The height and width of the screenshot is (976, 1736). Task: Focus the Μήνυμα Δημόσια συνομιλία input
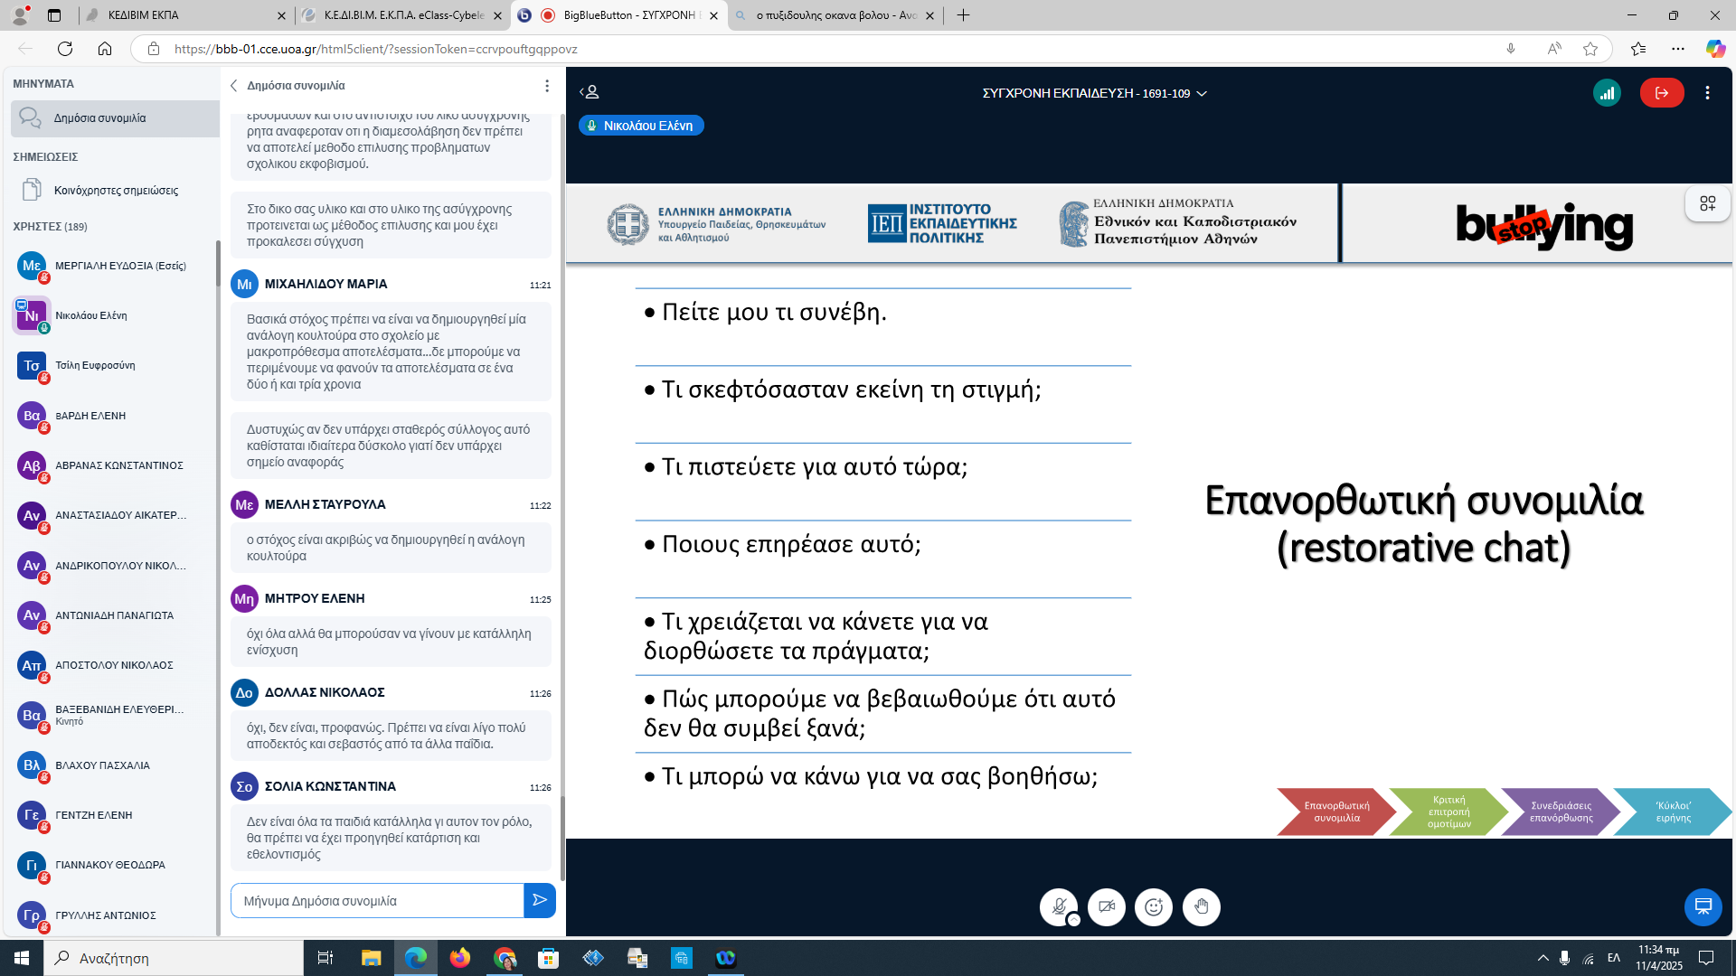point(377,901)
